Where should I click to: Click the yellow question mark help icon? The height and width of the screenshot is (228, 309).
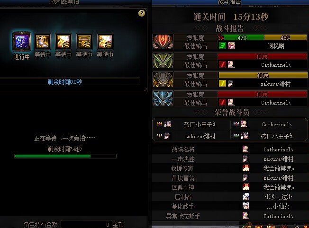[x=142, y=13]
